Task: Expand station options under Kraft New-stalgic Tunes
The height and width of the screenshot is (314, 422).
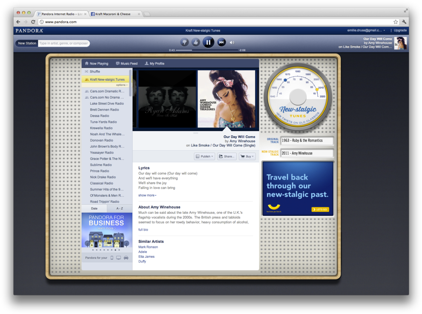Action: pyautogui.click(x=122, y=85)
